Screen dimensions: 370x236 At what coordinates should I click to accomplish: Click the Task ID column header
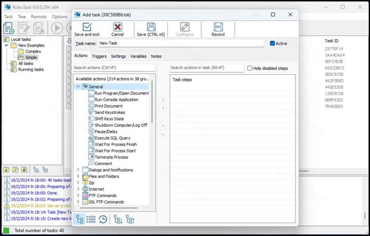pyautogui.click(x=331, y=41)
